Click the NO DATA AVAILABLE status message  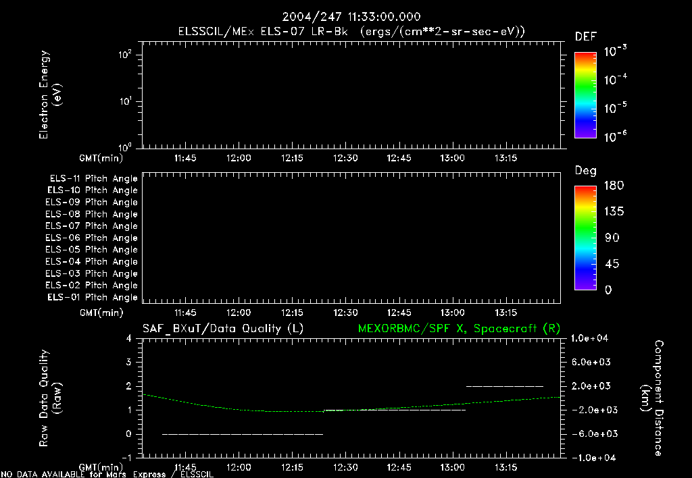pos(107,475)
